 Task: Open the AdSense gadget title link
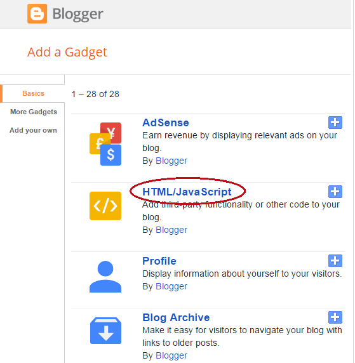(x=166, y=122)
